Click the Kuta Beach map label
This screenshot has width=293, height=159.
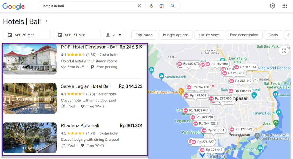click(x=191, y=132)
